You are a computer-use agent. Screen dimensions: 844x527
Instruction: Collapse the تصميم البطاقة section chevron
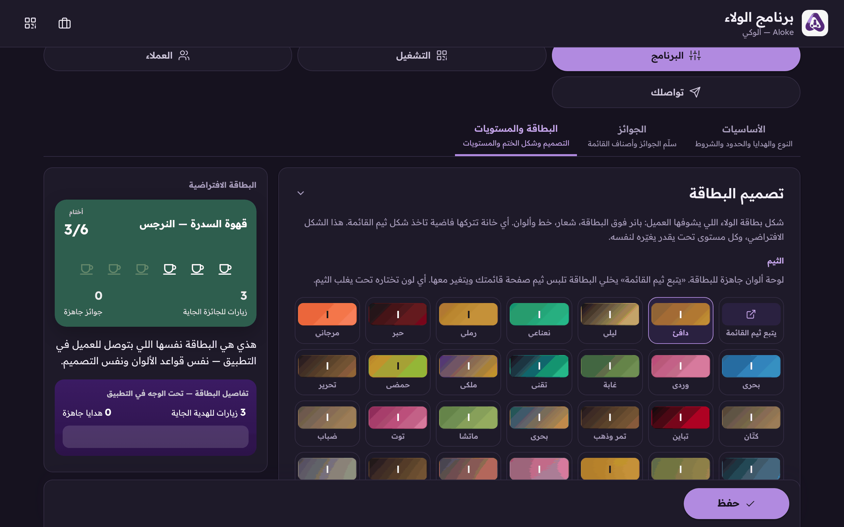coord(301,193)
